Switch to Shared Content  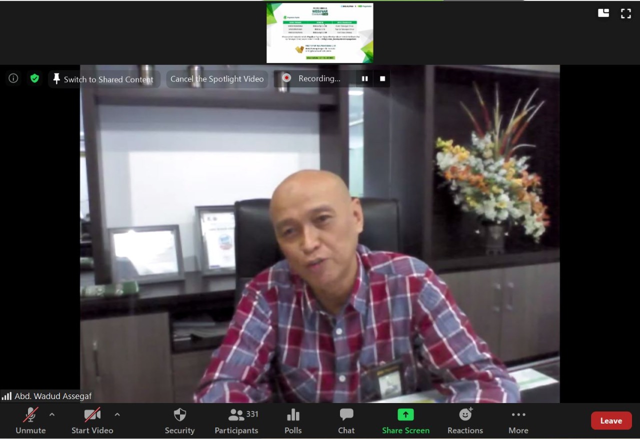(x=103, y=79)
